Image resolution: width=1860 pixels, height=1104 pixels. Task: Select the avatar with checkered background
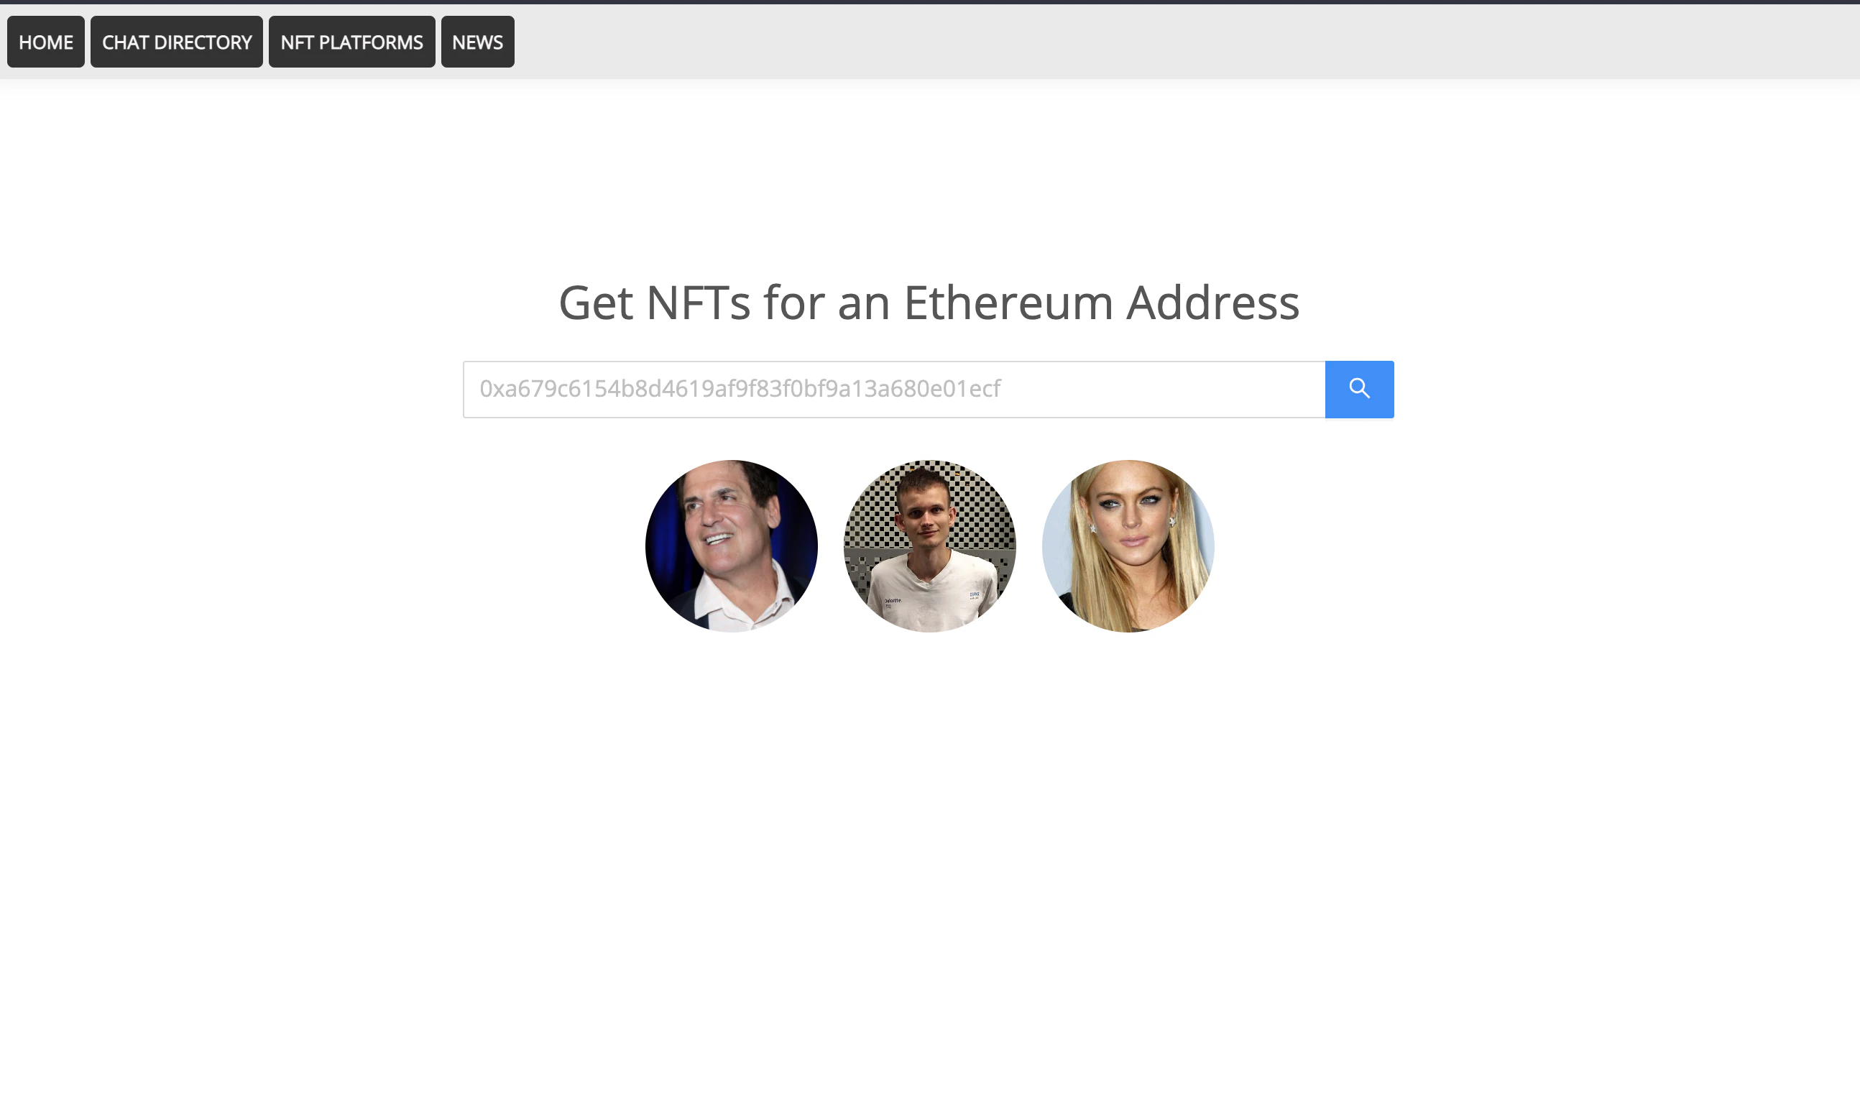coord(929,546)
